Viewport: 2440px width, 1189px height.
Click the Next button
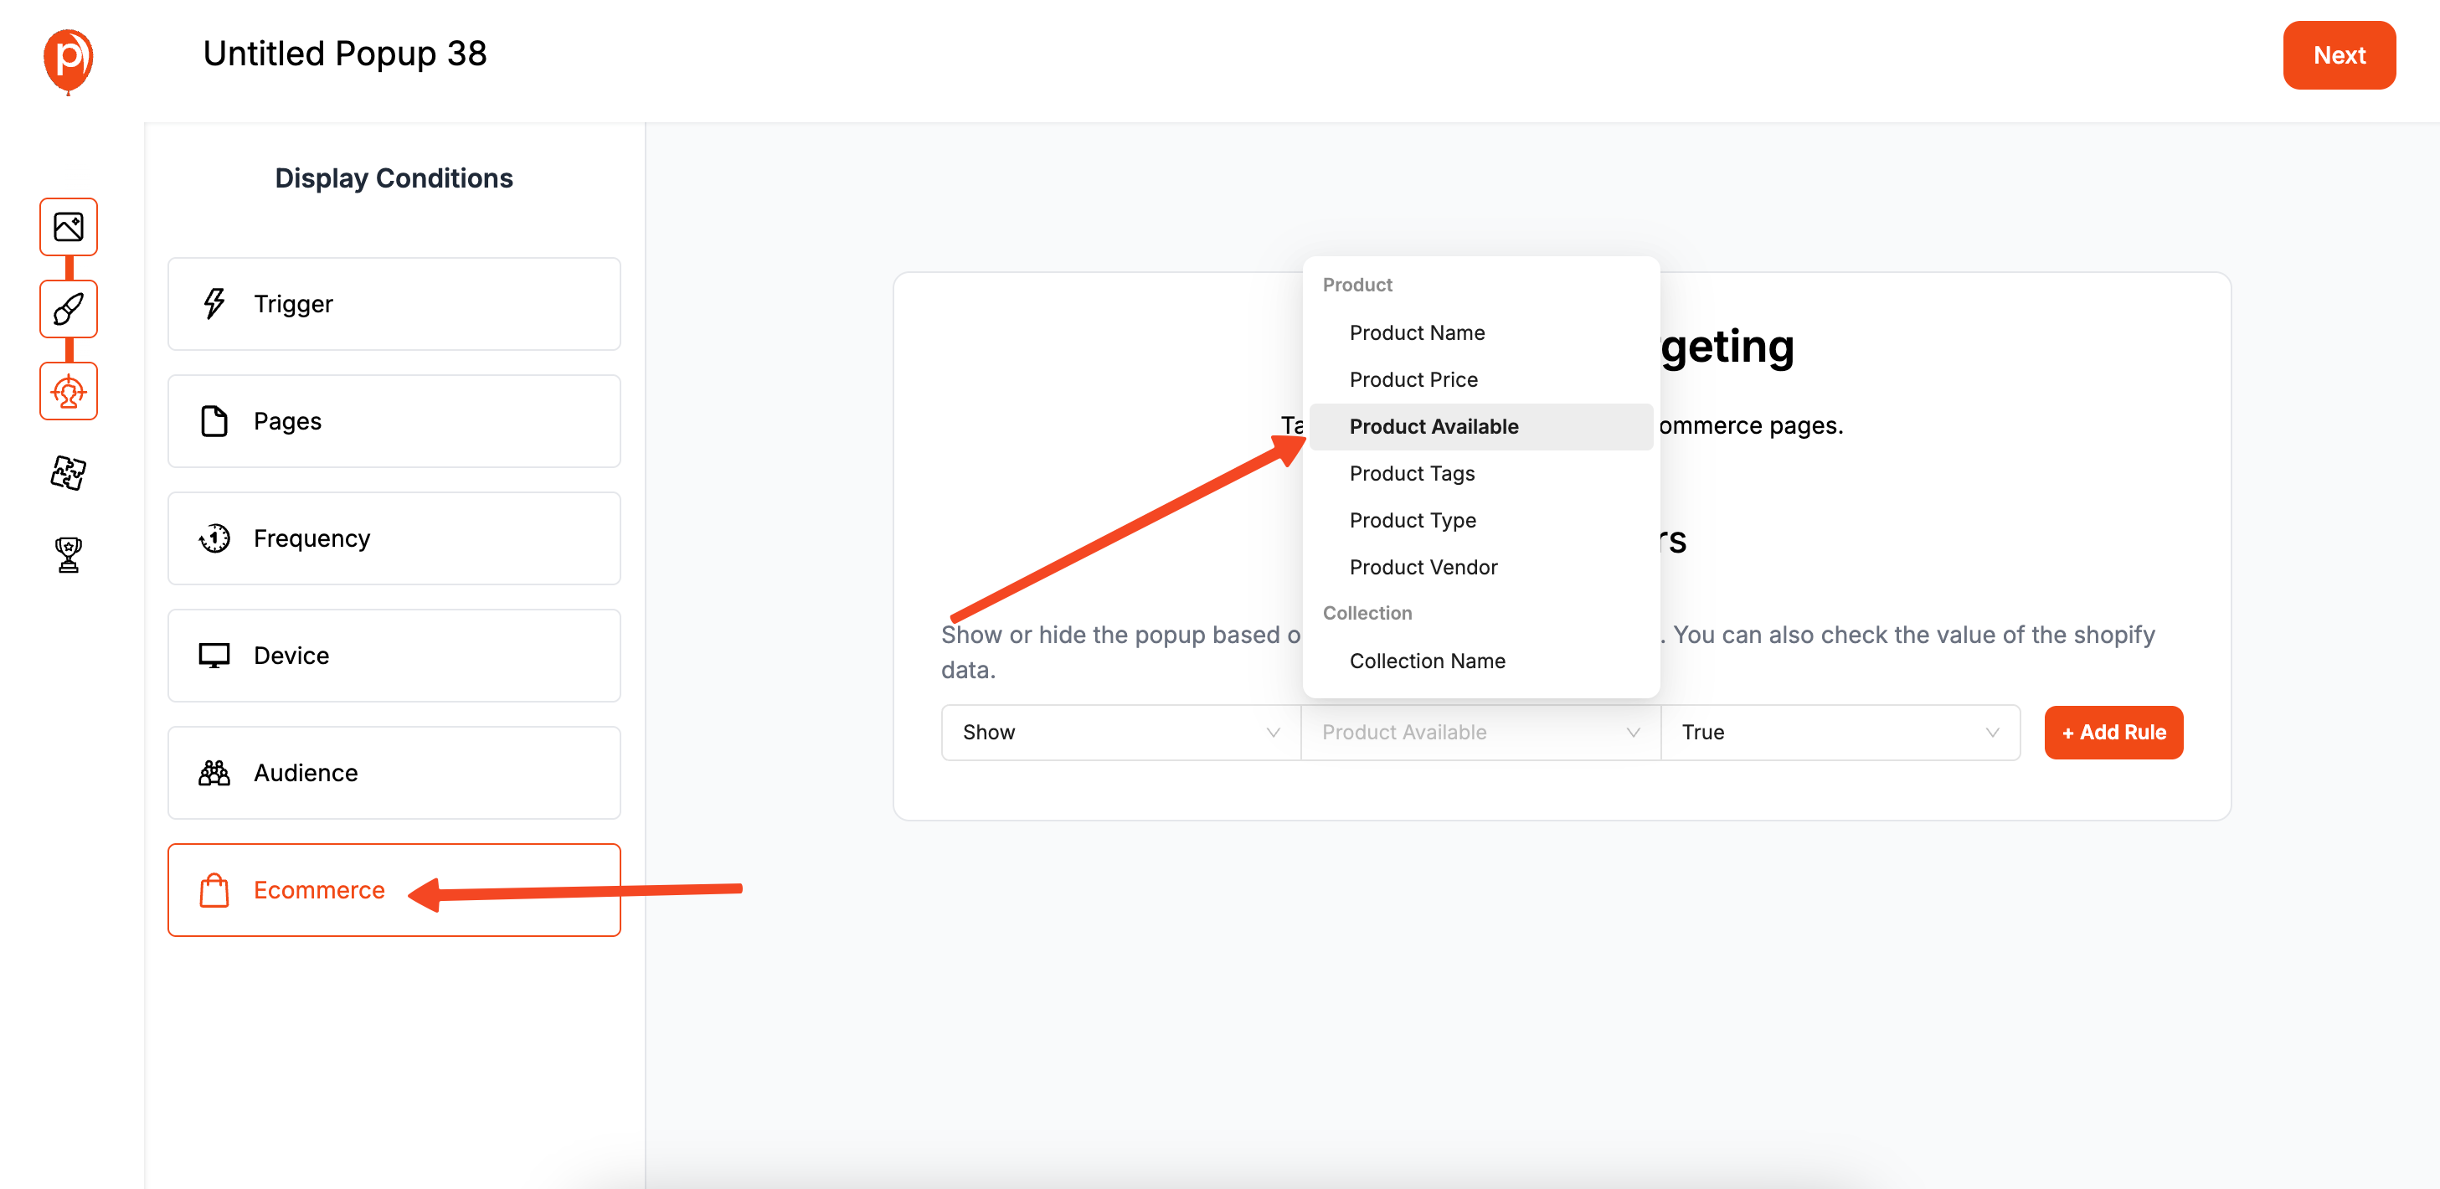pyautogui.click(x=2339, y=55)
